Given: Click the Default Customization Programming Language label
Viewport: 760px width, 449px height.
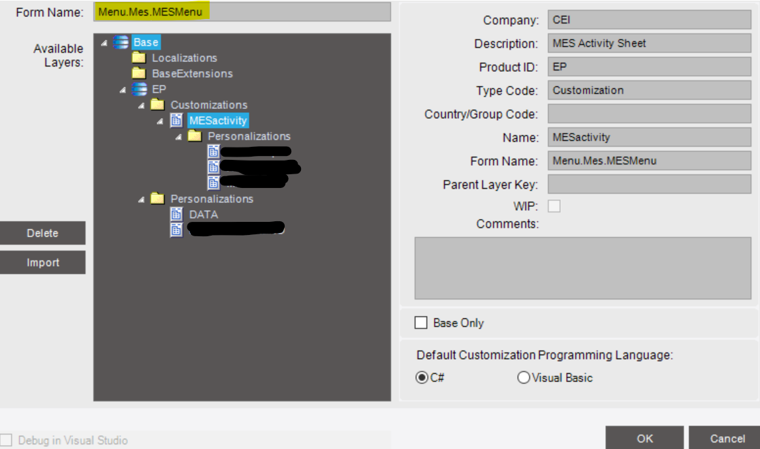Looking at the screenshot, I should 545,355.
